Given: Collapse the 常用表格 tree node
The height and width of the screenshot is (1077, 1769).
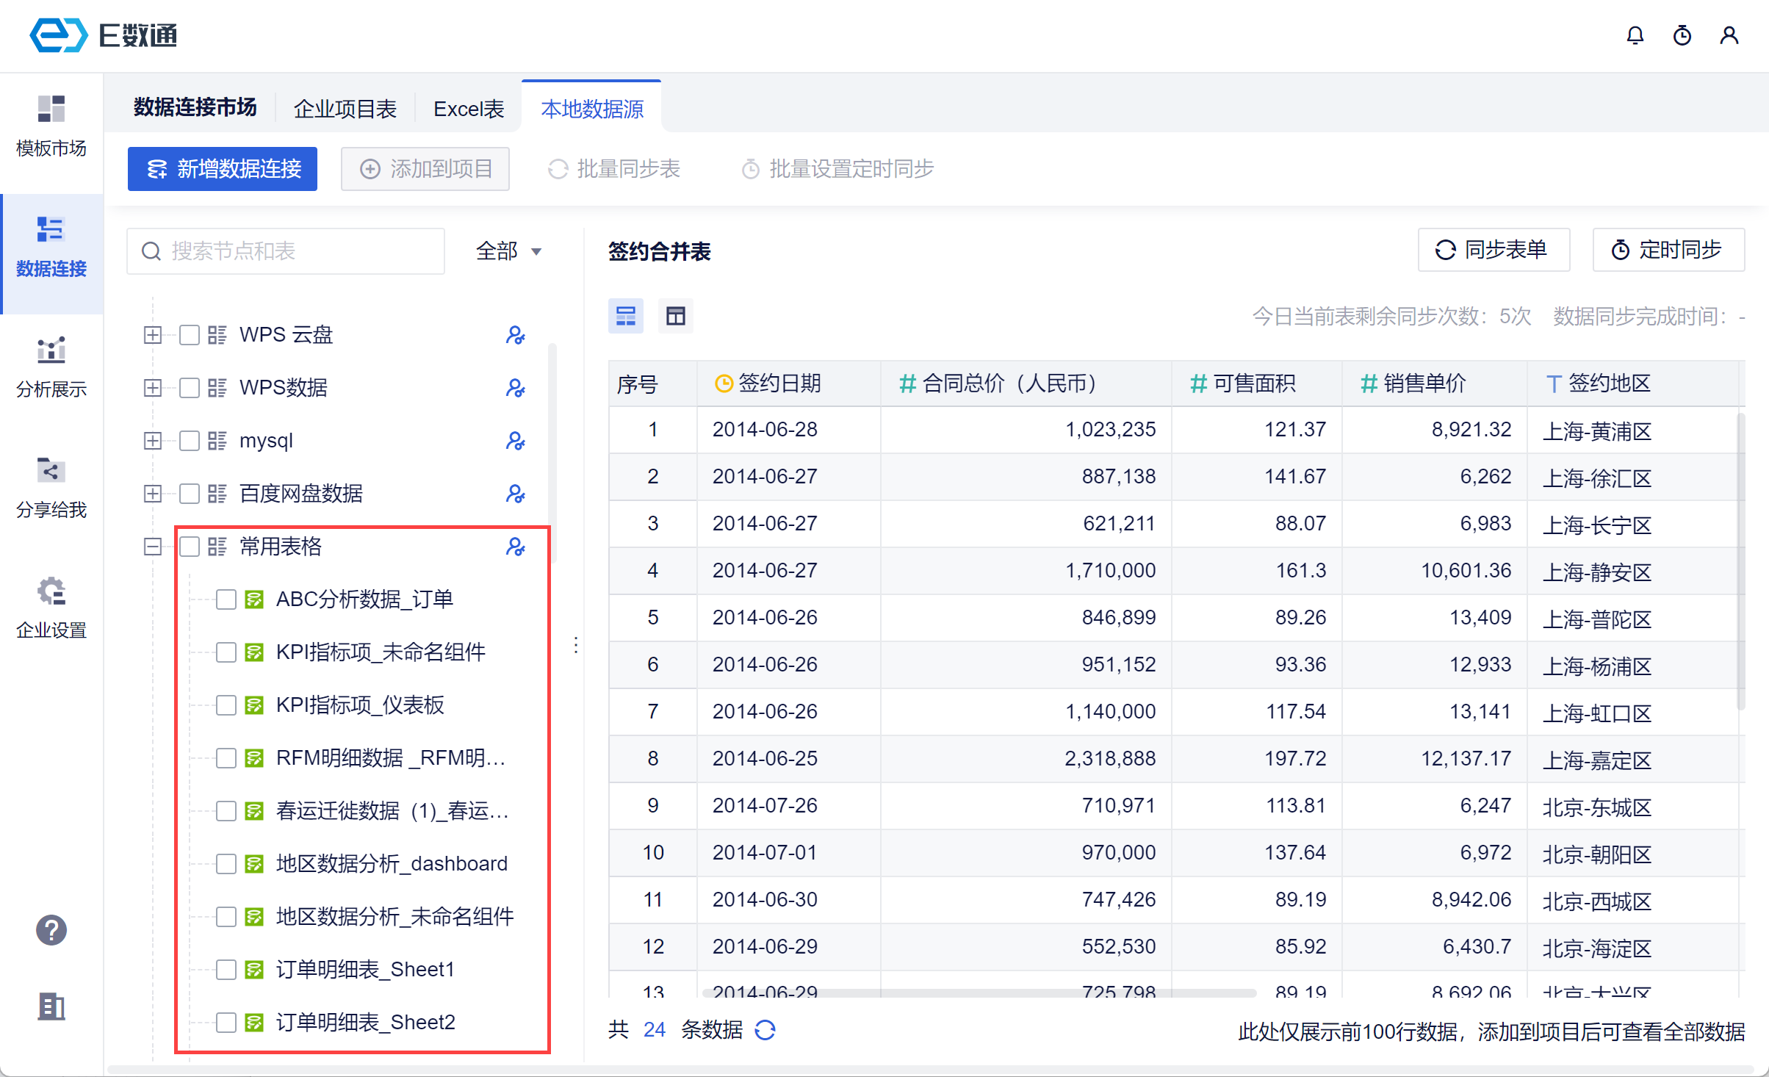Looking at the screenshot, I should point(153,547).
